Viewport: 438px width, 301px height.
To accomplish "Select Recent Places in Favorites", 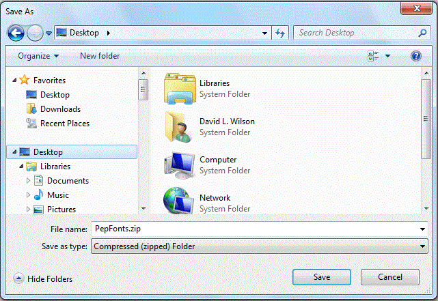I will click(x=65, y=124).
